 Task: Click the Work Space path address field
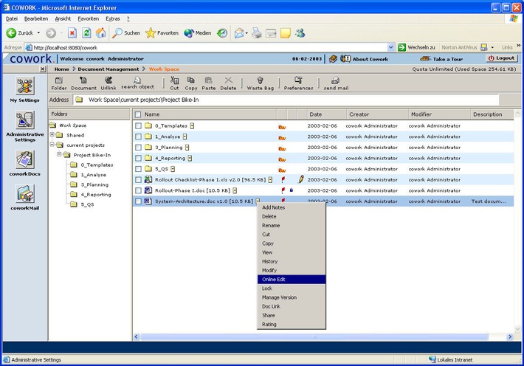(286, 100)
